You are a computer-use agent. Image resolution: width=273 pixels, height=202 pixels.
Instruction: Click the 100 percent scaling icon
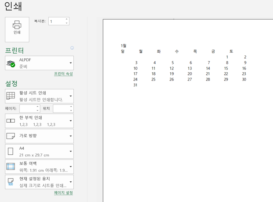click(11, 182)
